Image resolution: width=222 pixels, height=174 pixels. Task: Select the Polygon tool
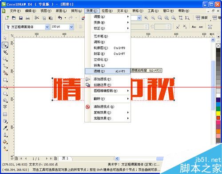pos(5,94)
